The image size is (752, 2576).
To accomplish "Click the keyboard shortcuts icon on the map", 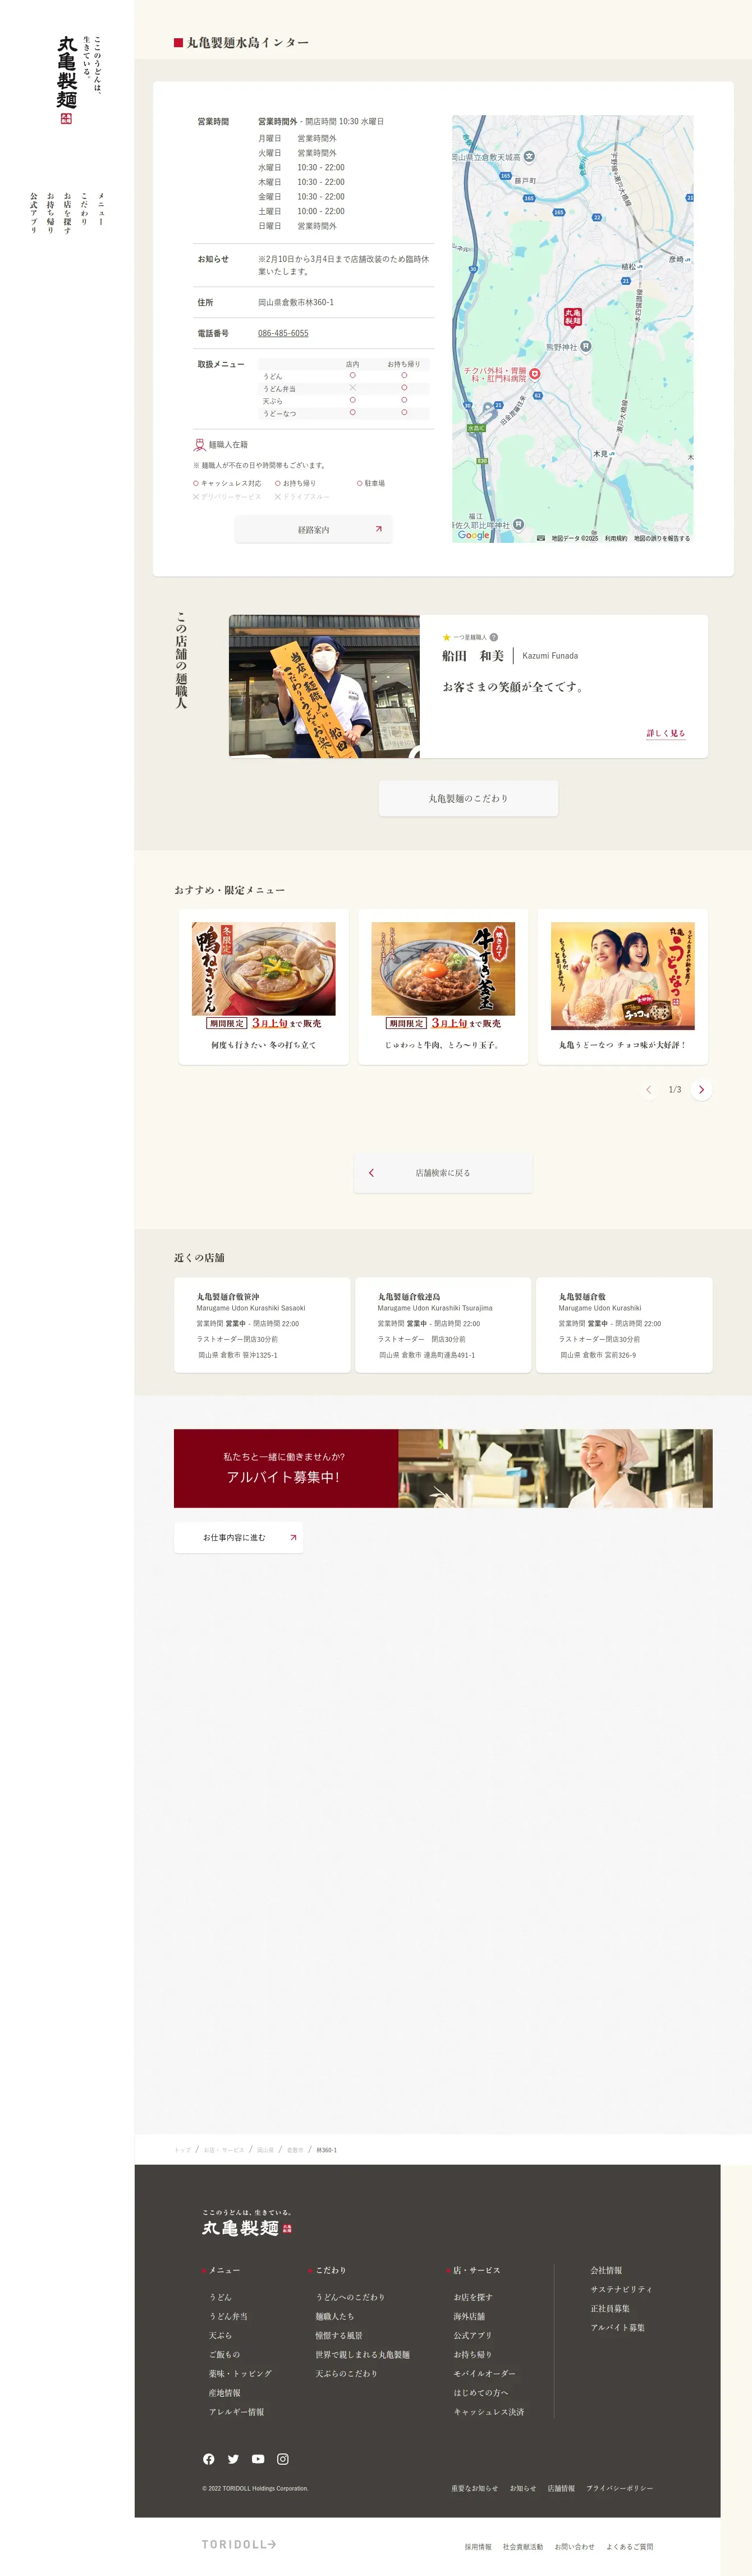I will 540,538.
